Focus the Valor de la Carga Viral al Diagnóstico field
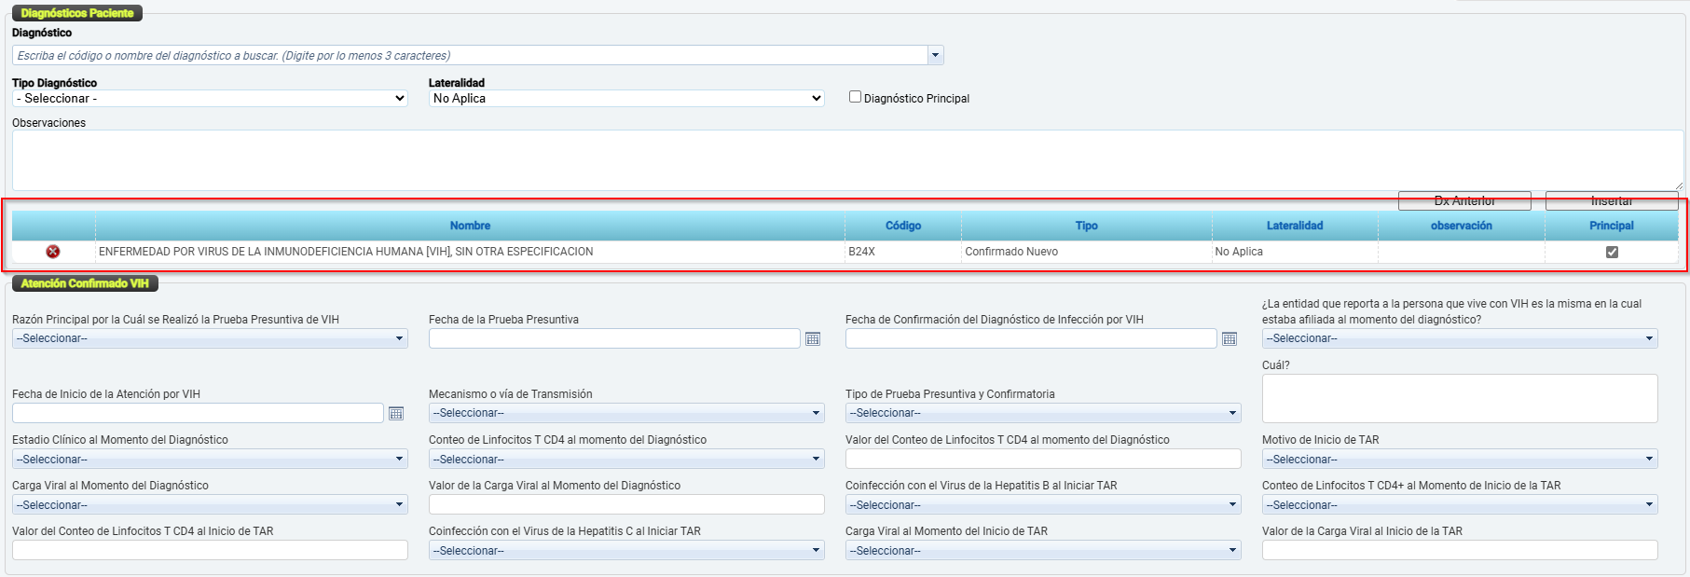The height and width of the screenshot is (577, 1690). pos(626,504)
